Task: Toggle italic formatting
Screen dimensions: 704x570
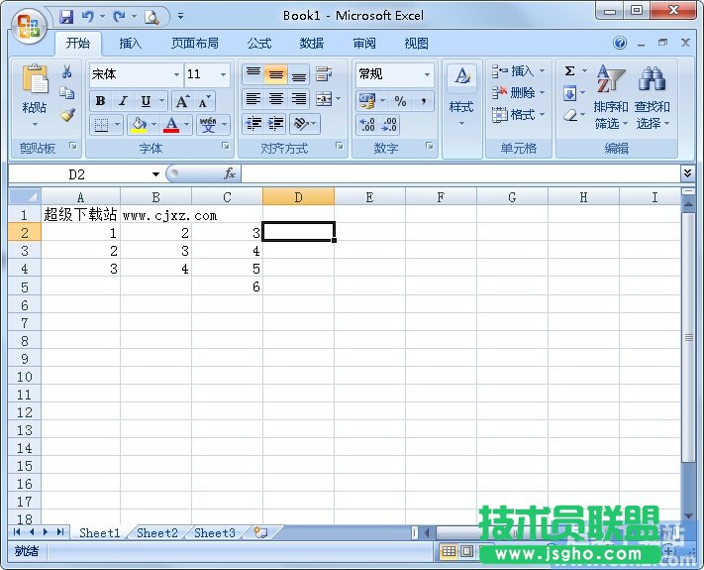Action: click(123, 101)
